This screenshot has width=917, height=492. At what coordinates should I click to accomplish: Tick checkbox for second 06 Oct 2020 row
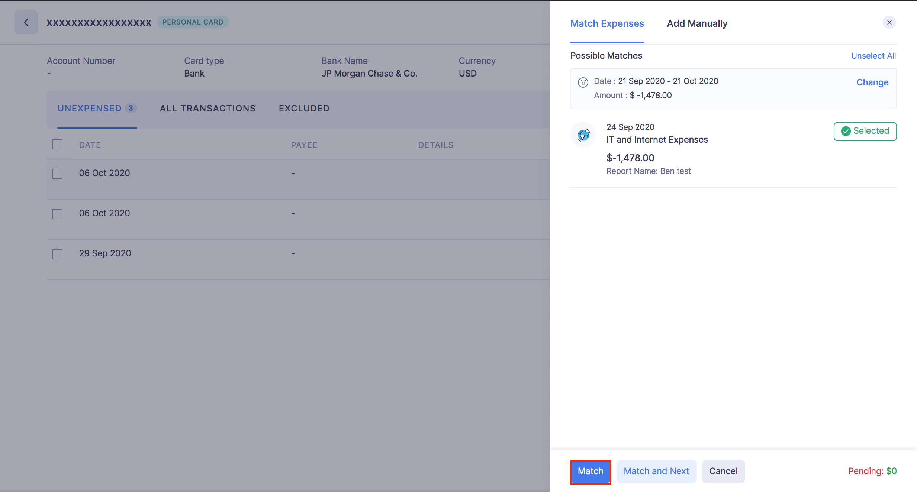tap(57, 214)
